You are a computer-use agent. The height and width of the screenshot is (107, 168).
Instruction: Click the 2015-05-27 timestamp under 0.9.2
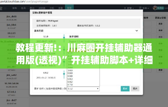click(x=46, y=77)
